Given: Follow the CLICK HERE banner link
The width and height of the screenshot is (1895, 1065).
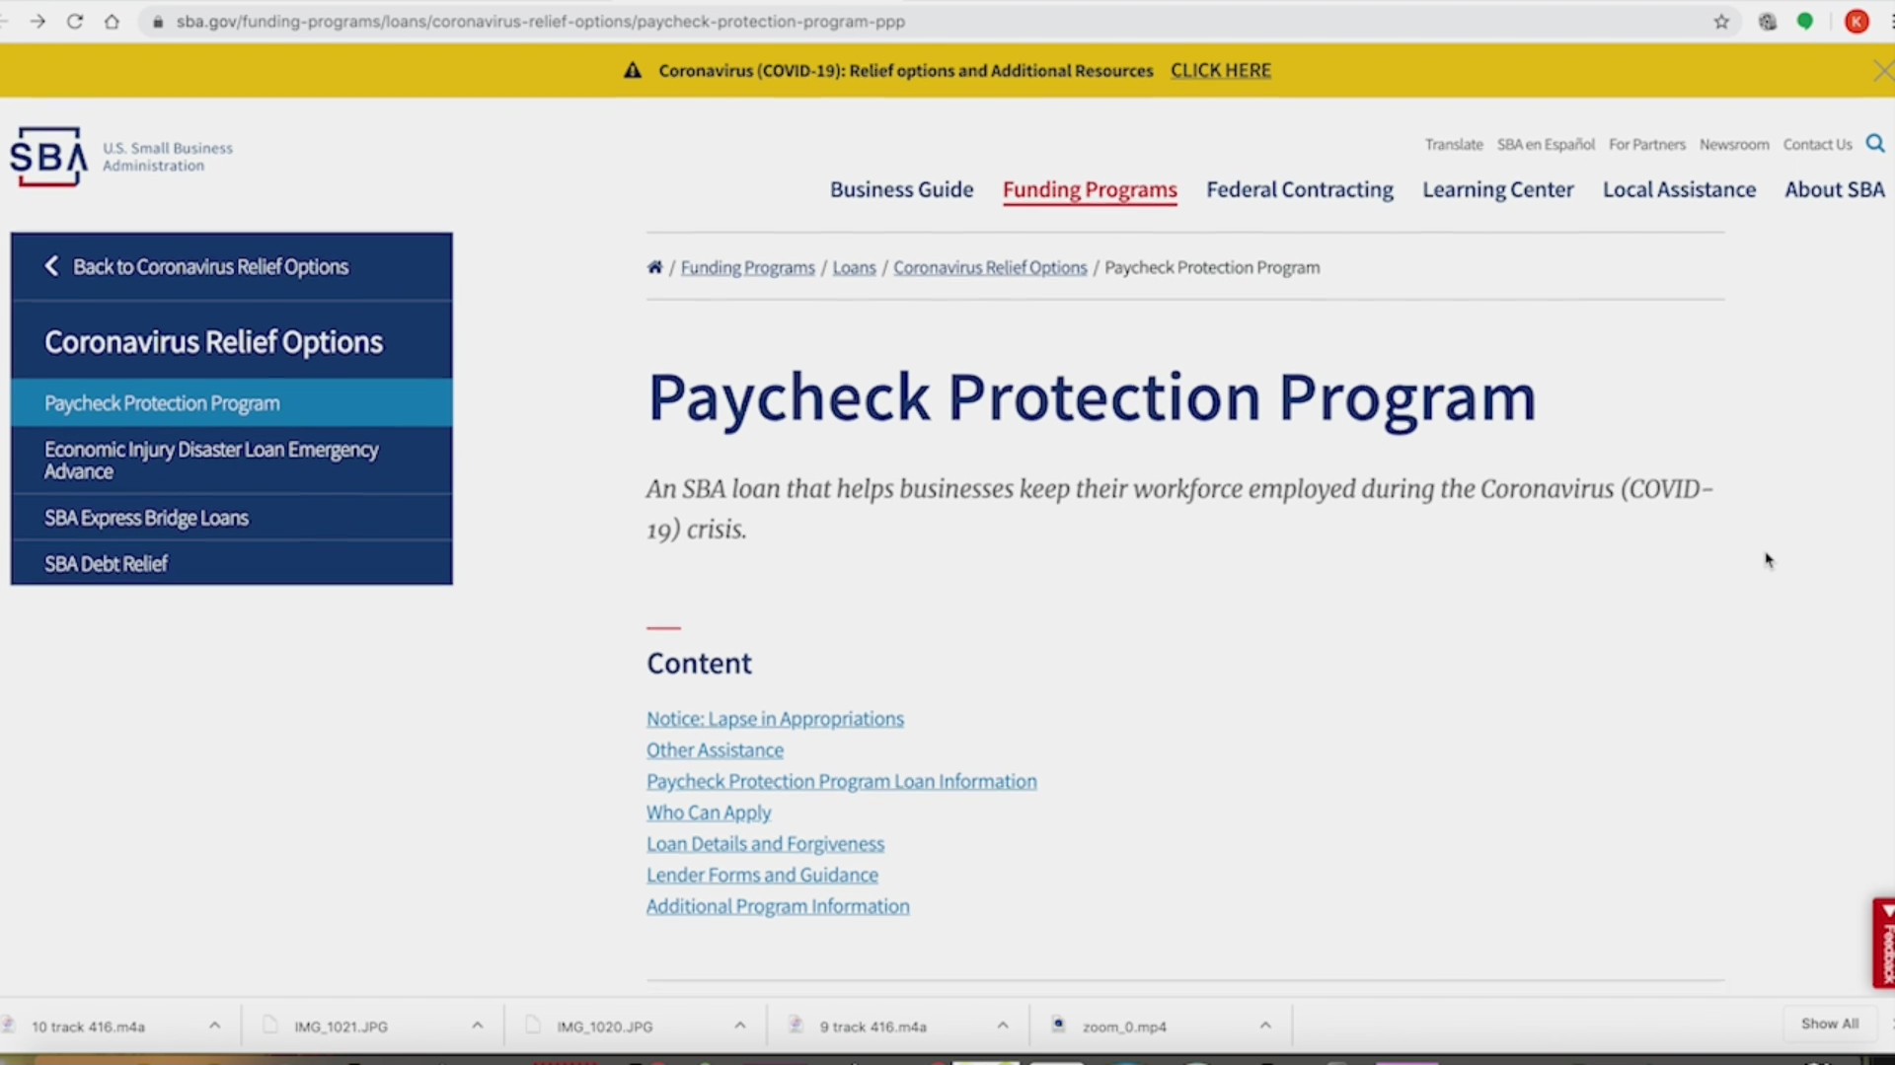Looking at the screenshot, I should click(x=1220, y=71).
